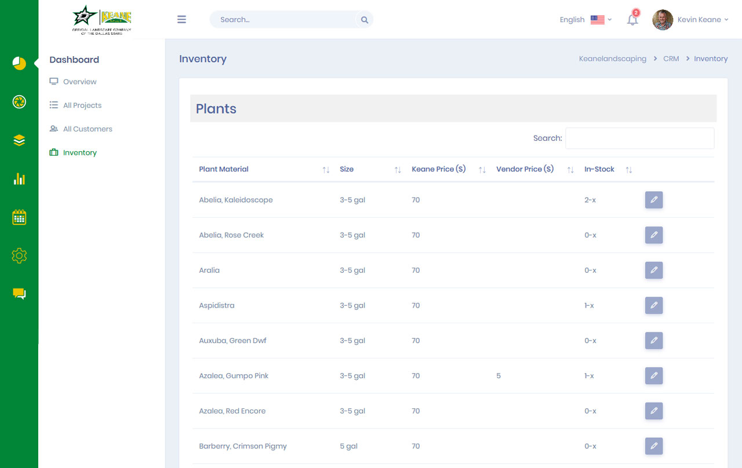Click the CRM breadcrumb link
Viewport: 742px width, 468px height.
[671, 58]
